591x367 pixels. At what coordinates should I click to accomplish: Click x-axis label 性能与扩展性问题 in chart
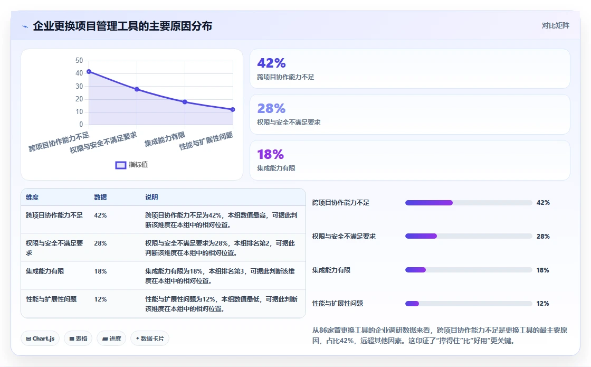point(206,142)
